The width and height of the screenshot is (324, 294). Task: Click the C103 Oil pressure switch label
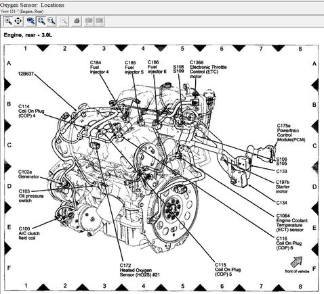31,196
